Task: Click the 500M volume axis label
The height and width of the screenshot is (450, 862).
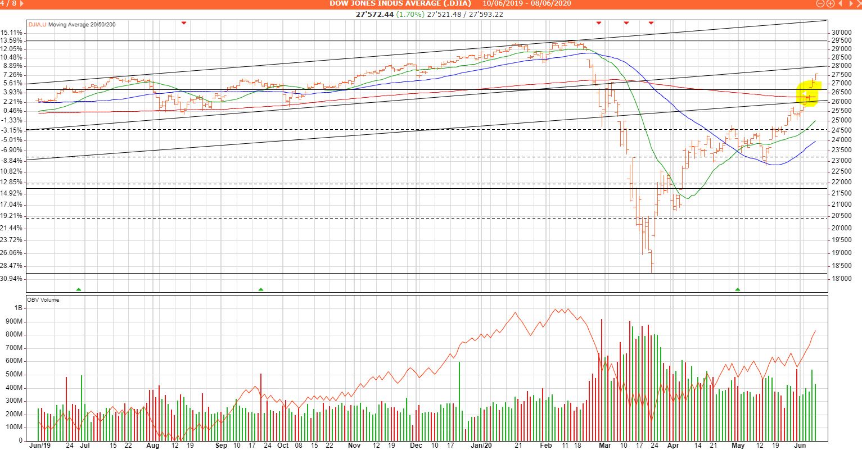Action: 15,374
